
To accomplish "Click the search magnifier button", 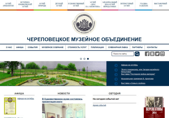I will (x=137, y=54).
